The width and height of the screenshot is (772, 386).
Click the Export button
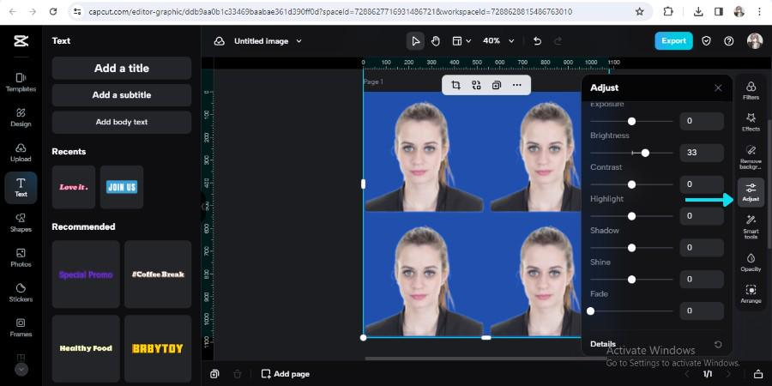[x=673, y=41]
